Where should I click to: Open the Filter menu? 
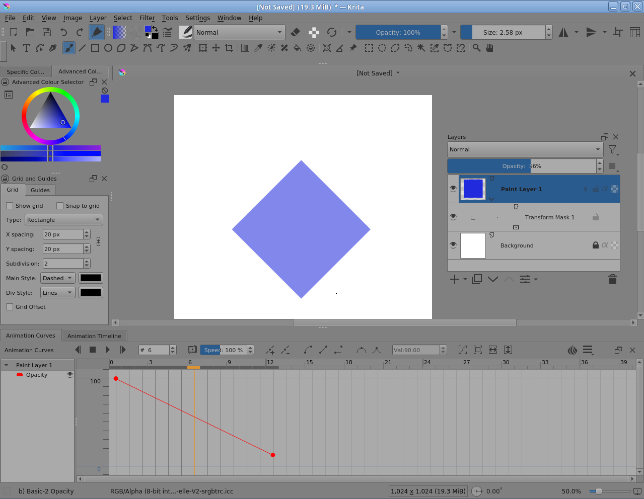[147, 18]
